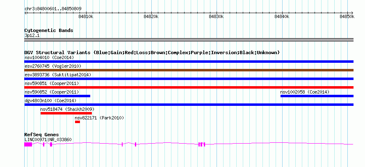Click the gray 3p12.1 cytogenetic band bar
The height and width of the screenshot is (167, 365).
tap(189, 40)
